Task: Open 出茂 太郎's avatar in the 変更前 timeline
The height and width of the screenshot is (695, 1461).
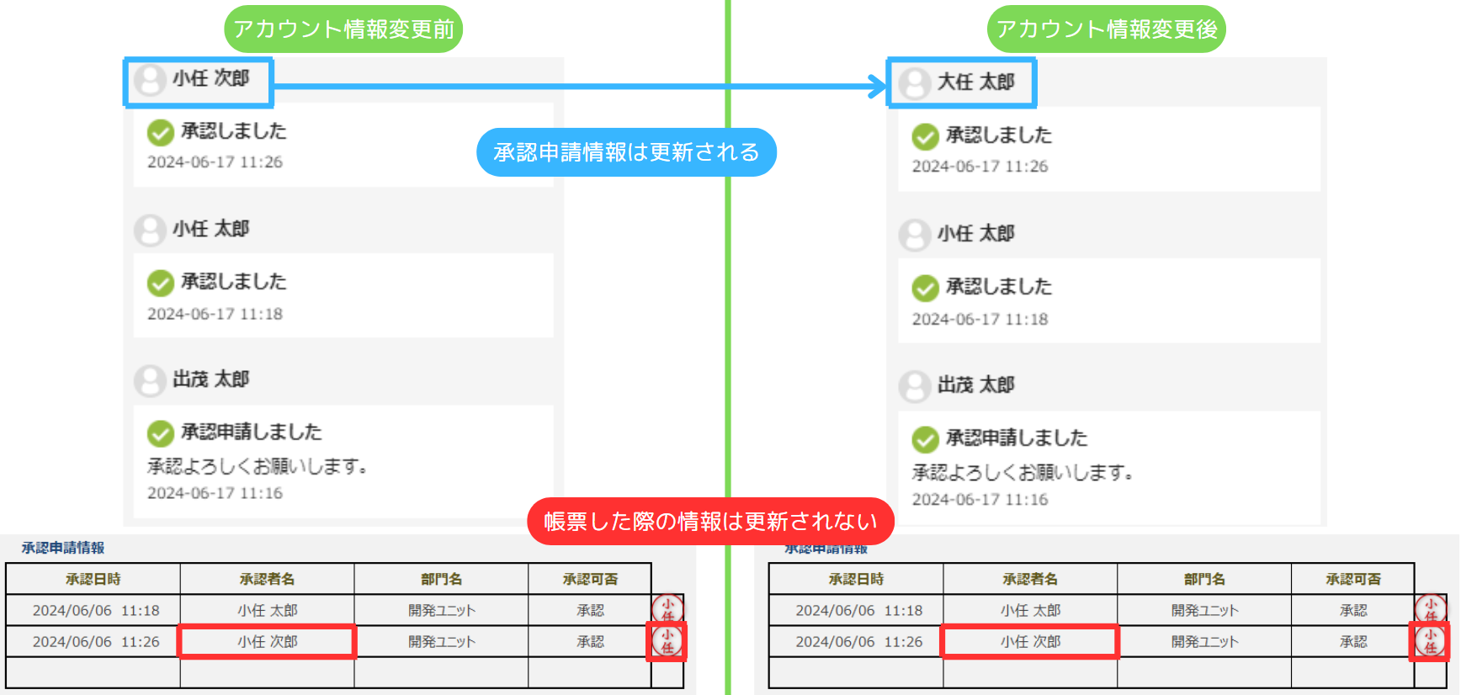Action: point(150,381)
